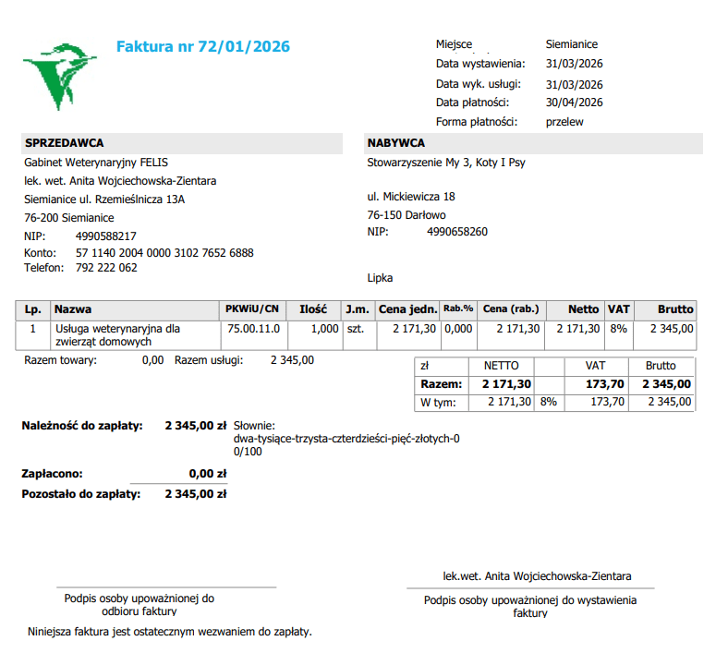Select the invoice title Faktura nr 72/01/2026

tap(203, 46)
